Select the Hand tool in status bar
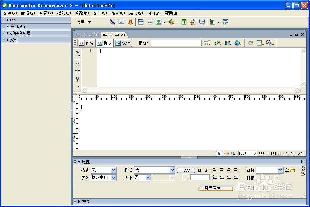The image size is (310, 207). click(x=226, y=154)
